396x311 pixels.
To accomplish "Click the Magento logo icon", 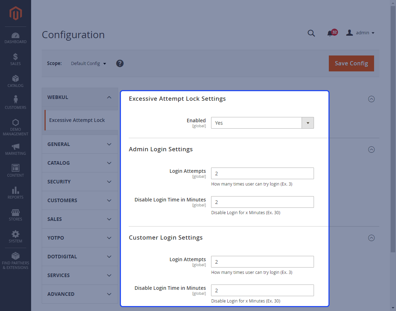I will [16, 13].
